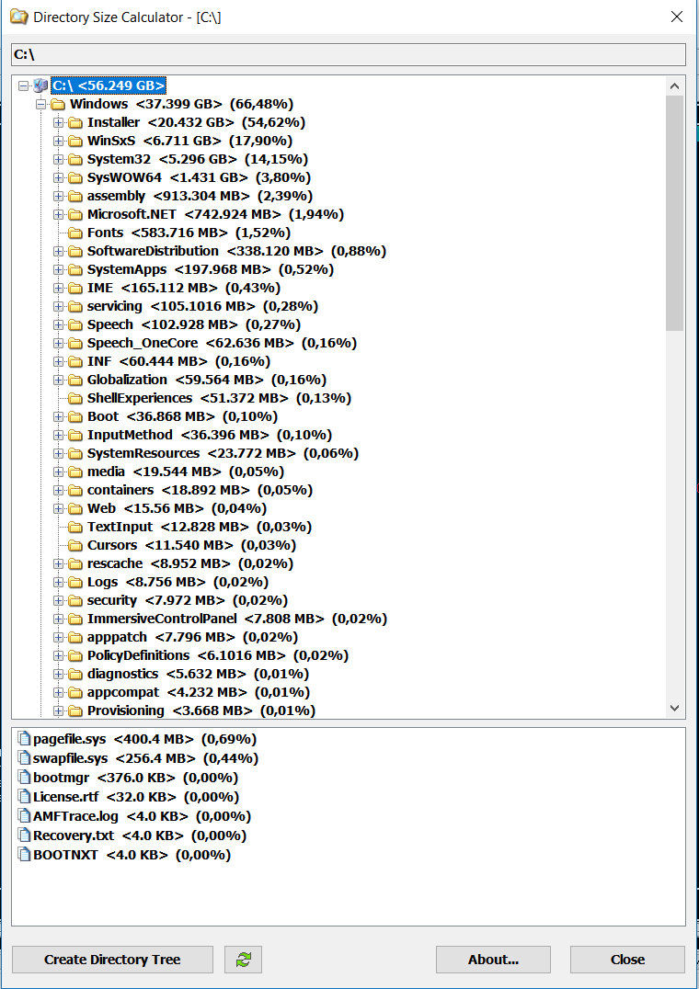The width and height of the screenshot is (699, 989).
Task: Click the SoftwareDistribution folder icon
Action: pos(75,251)
